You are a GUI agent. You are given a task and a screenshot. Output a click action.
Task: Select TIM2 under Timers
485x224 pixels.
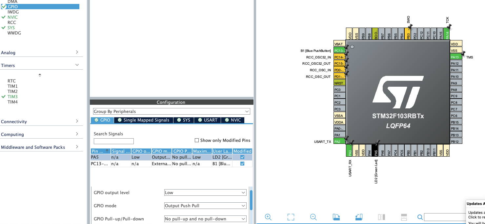point(12,91)
